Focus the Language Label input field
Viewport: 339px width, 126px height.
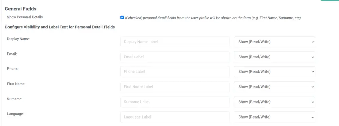click(x=175, y=117)
